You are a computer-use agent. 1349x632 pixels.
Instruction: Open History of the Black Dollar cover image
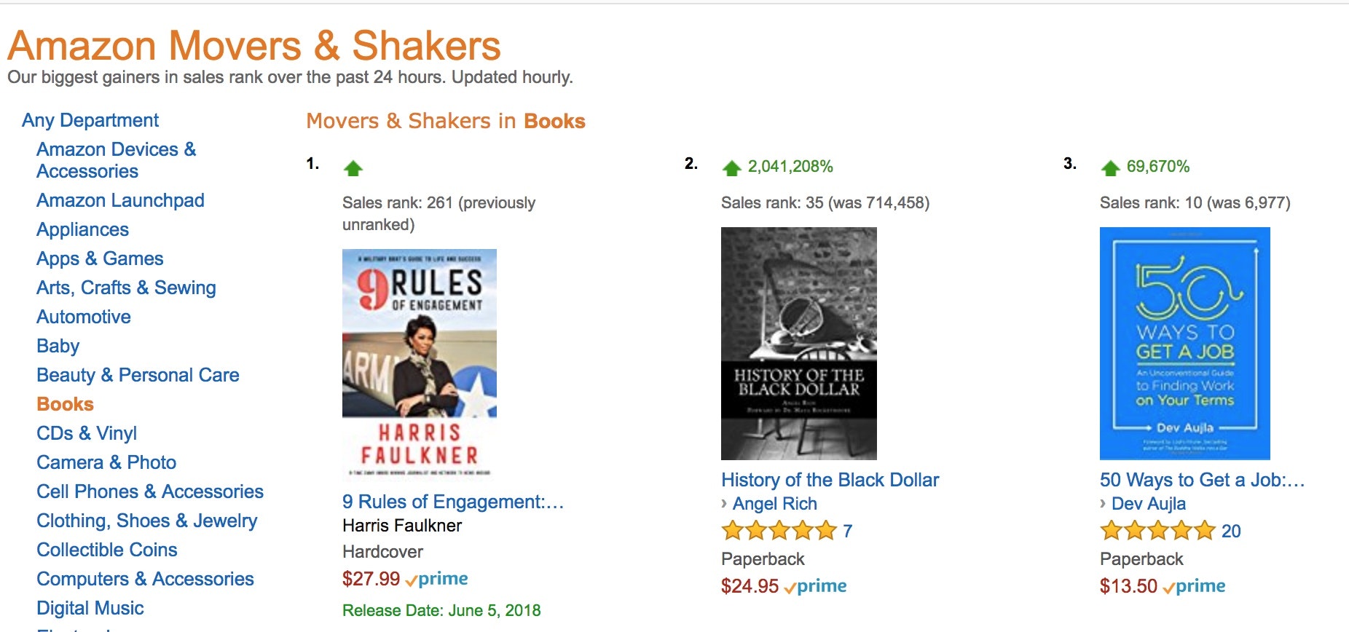pyautogui.click(x=798, y=343)
